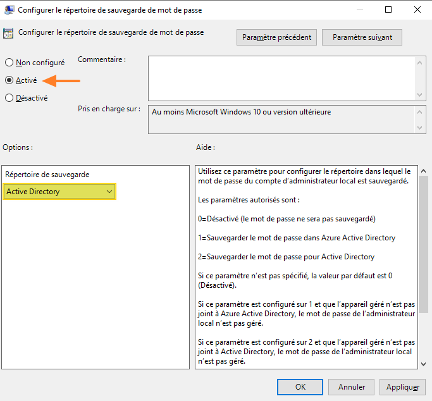Close the dialog window

[x=417, y=9]
